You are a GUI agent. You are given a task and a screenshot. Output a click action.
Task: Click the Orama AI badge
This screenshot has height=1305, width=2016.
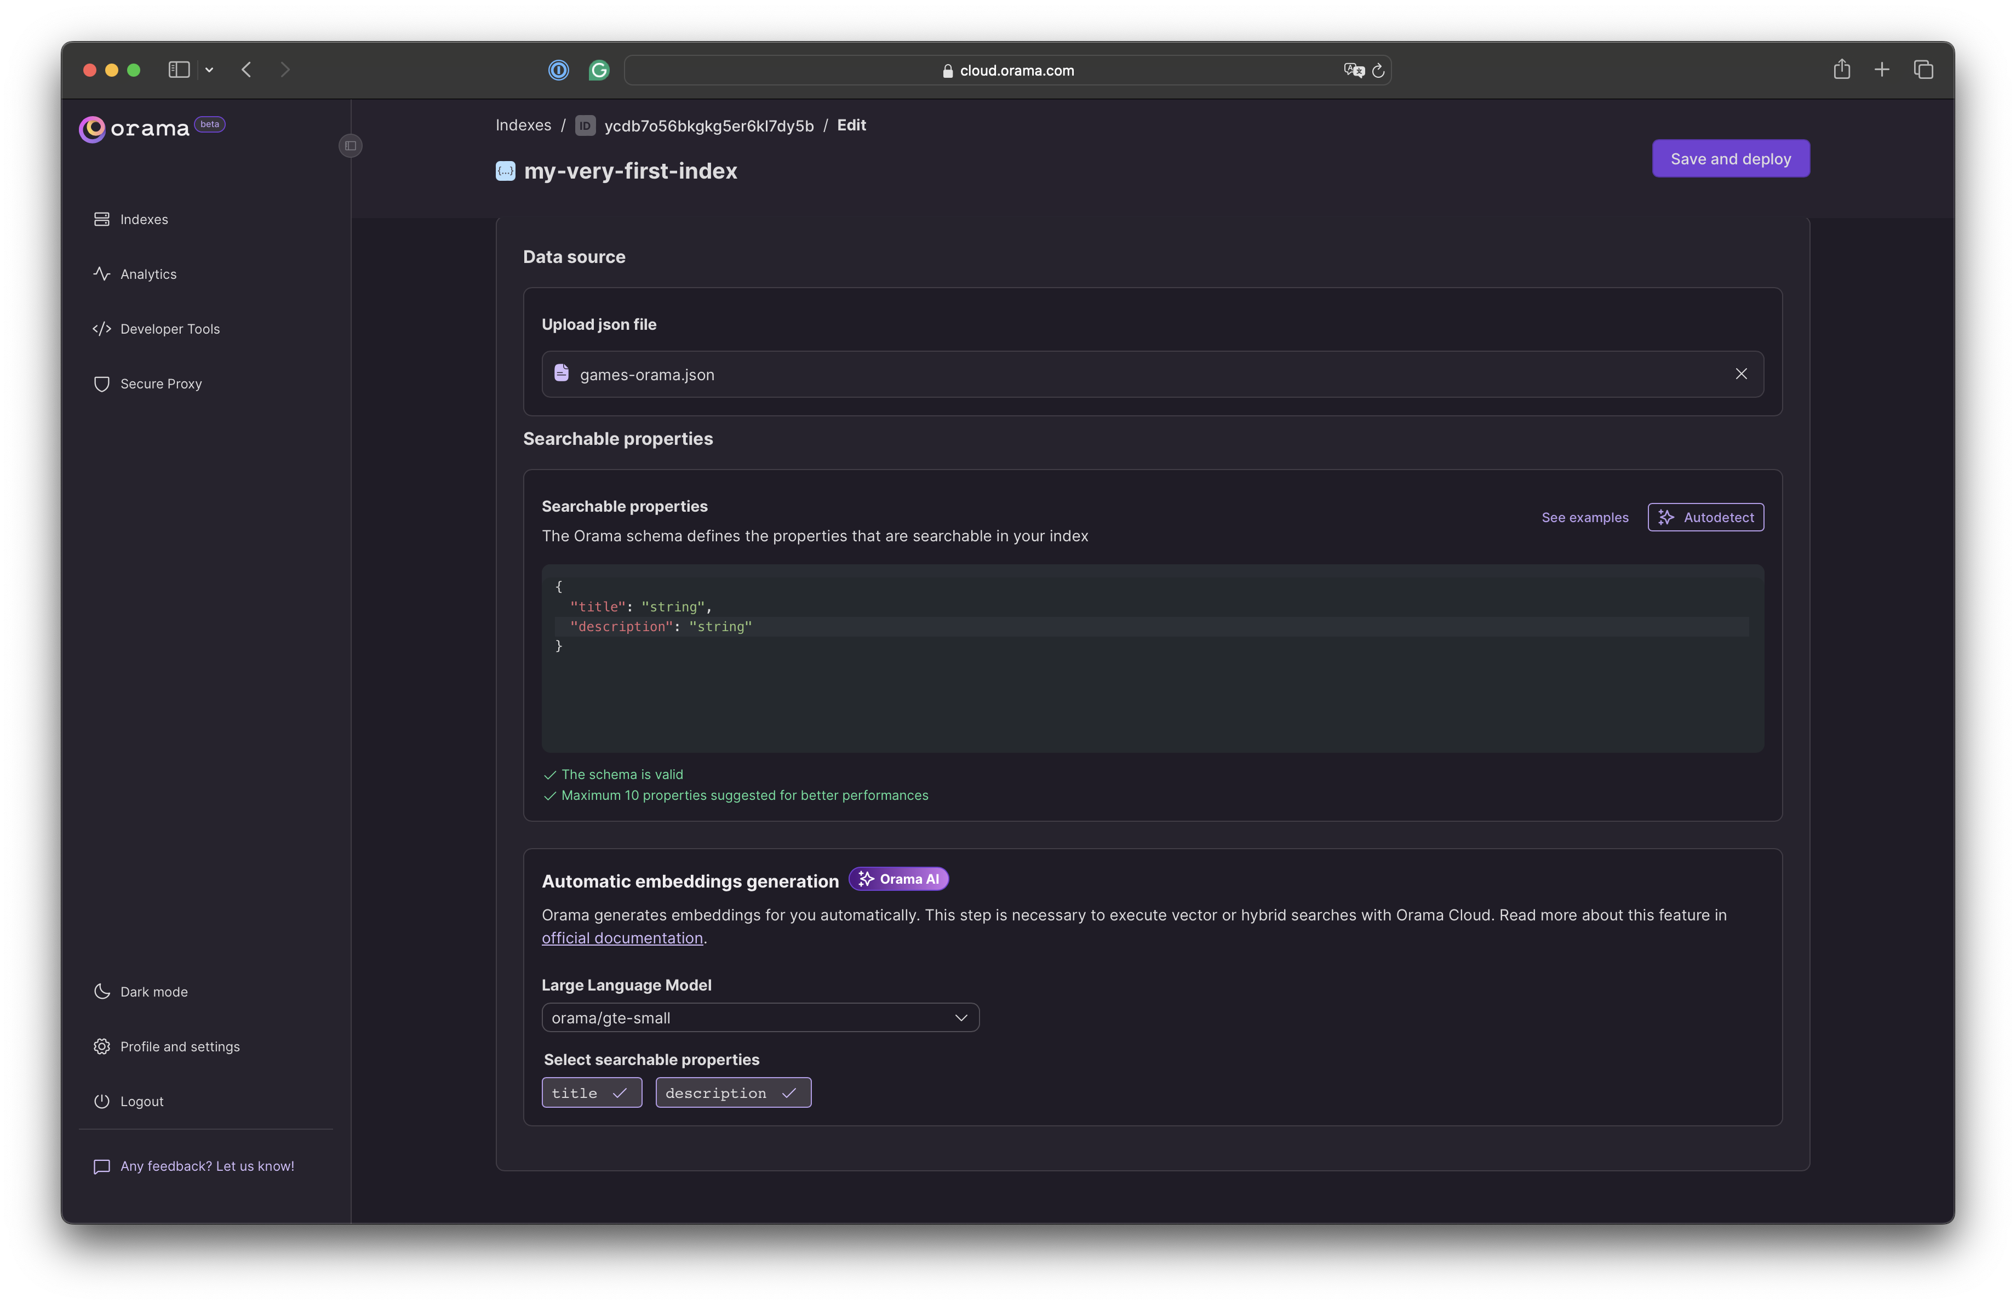pos(899,879)
